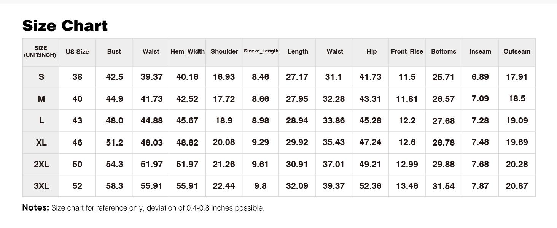Select the 2XL size row label
The width and height of the screenshot is (557, 228).
click(41, 164)
